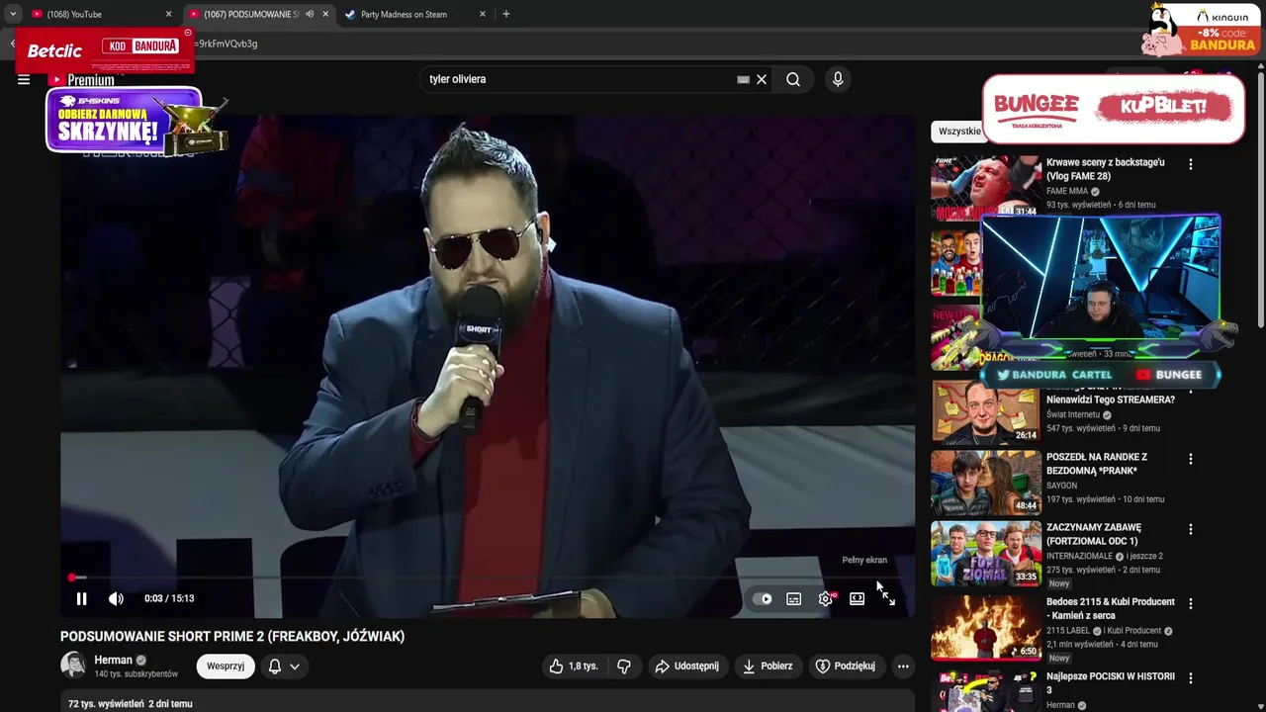Screen dimensions: 1266x712
Task: Click the Wesprzyj button
Action: [x=226, y=666]
